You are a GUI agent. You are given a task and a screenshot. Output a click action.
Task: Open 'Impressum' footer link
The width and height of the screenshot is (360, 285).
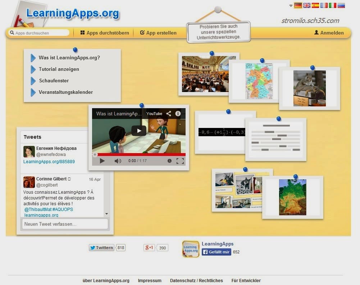click(150, 280)
